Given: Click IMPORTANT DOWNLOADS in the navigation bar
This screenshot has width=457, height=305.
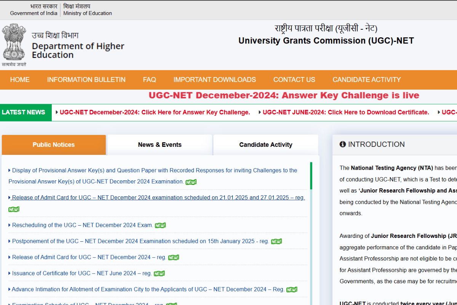Looking at the screenshot, I should point(214,80).
